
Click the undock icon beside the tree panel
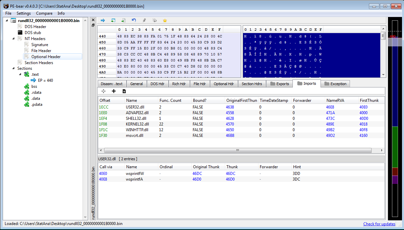(93, 25)
